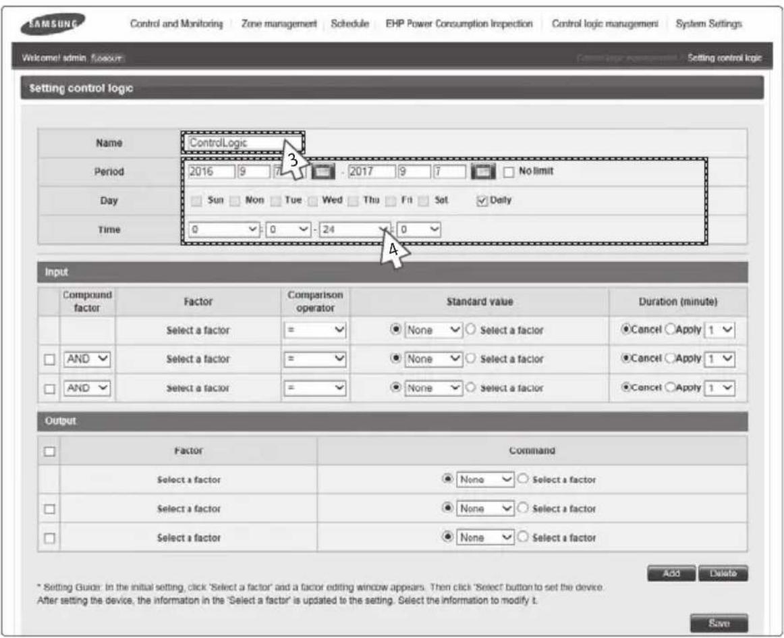This screenshot has height=638, width=784.
Task: Open second input row comparison operator dropdown
Action: [315, 359]
